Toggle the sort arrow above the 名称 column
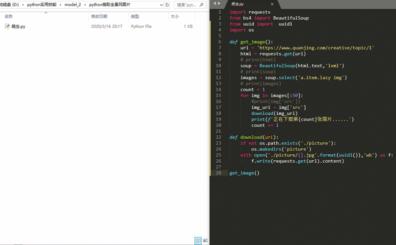The image size is (396, 245). [x=46, y=13]
